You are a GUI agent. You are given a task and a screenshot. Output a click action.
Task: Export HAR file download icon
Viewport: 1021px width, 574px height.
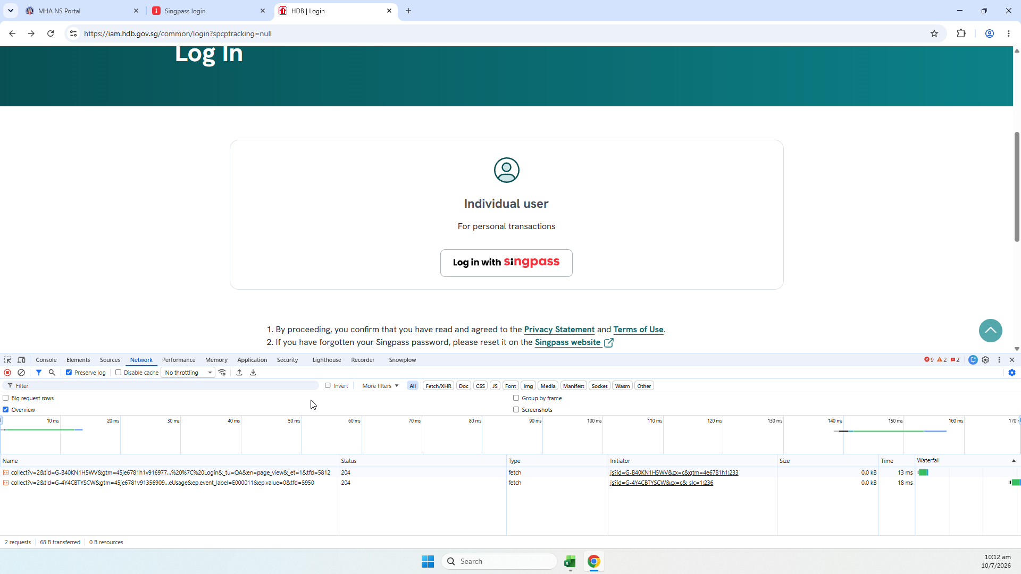click(253, 373)
